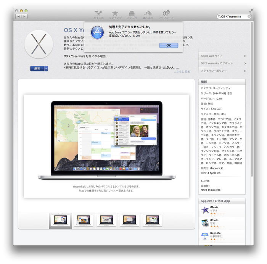Viewport: 267px width, 264px height.
Task: Click OK in the error dialog
Action: 169,45
